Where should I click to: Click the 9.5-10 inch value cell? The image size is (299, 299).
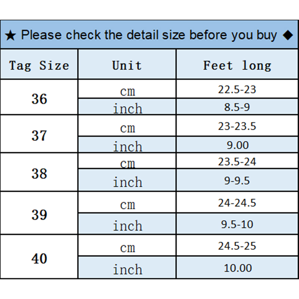tap(237, 224)
